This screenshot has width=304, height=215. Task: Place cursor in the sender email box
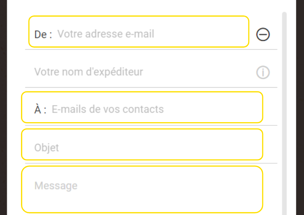(139, 31)
